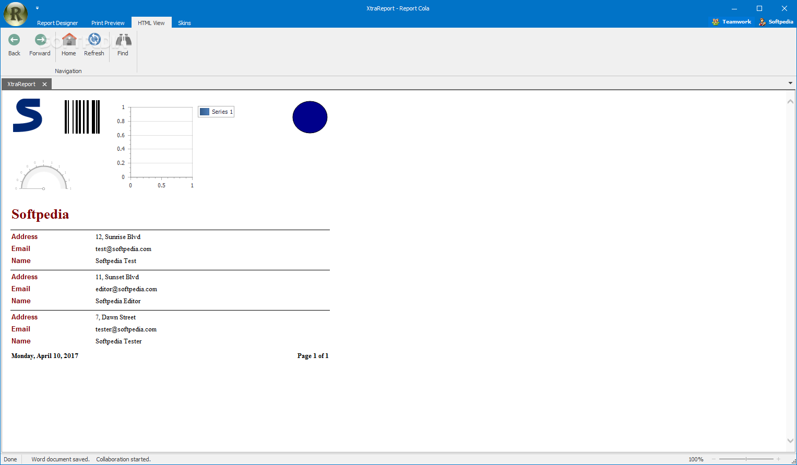Select the HTML View ribbon tab
This screenshot has height=465, width=797.
[151, 23]
